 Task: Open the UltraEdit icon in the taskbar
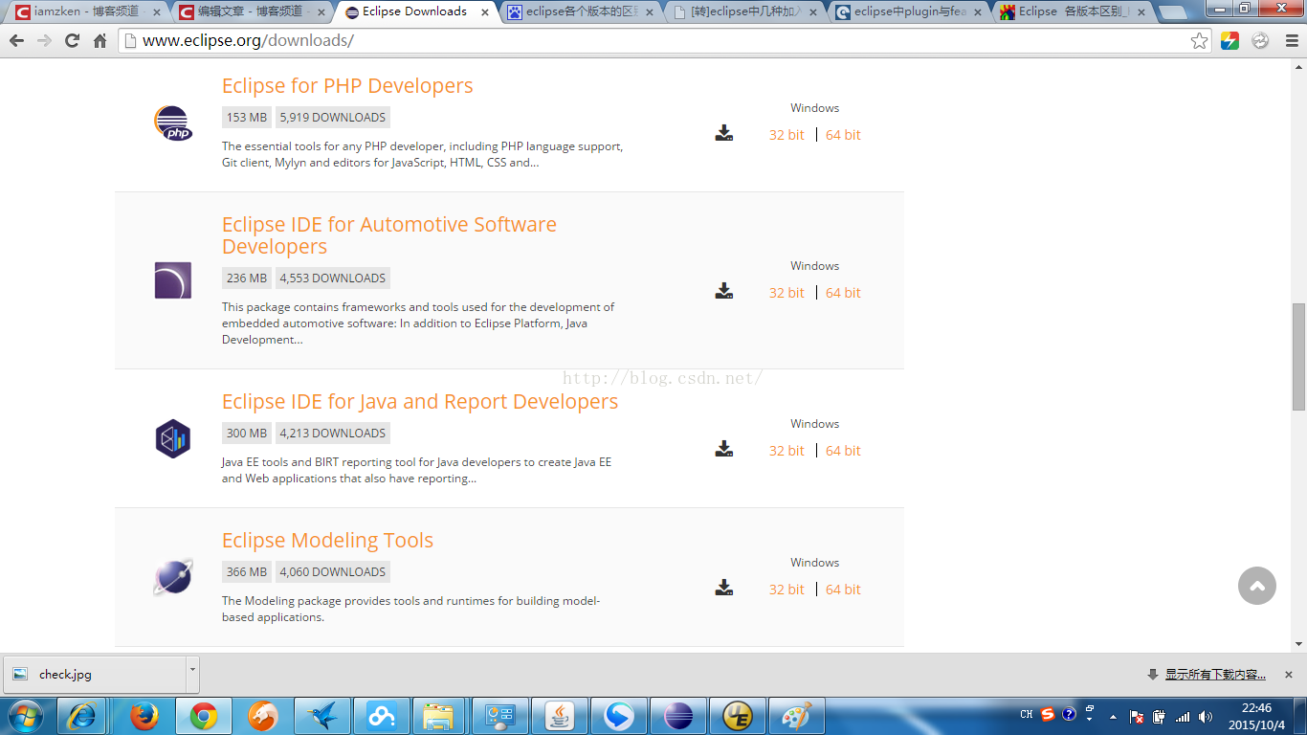[738, 716]
